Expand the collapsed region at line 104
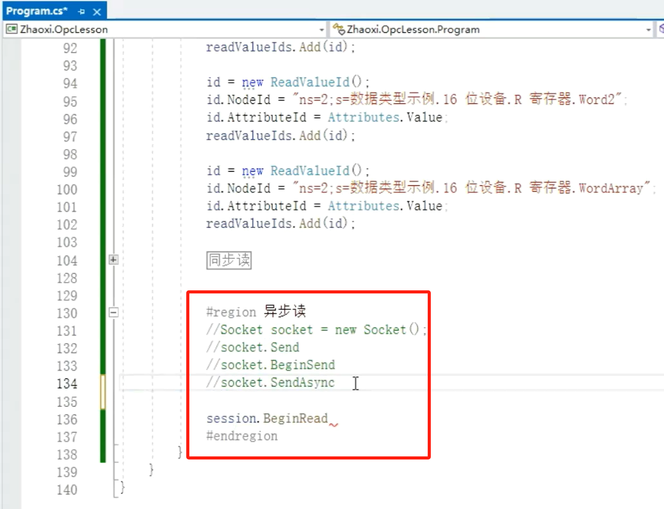 [114, 259]
